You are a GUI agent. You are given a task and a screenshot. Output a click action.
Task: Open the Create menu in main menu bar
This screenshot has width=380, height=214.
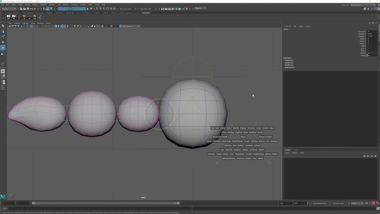pyautogui.click(x=13, y=4)
